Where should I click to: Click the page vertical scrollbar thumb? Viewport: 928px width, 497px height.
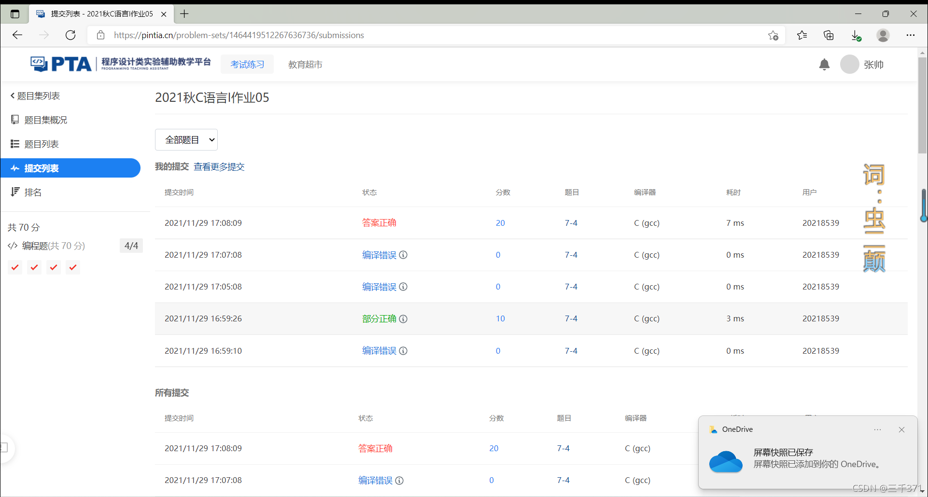click(922, 106)
